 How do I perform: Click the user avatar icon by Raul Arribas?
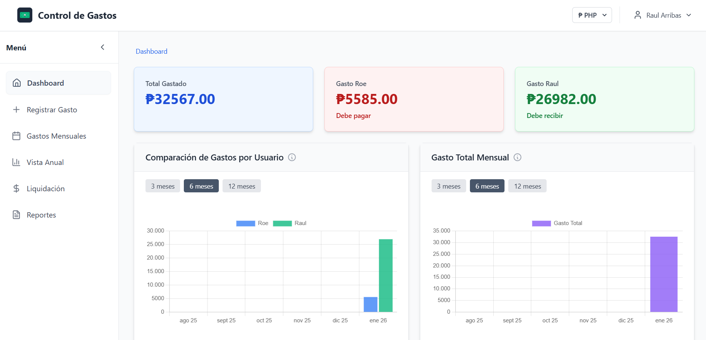pyautogui.click(x=638, y=15)
